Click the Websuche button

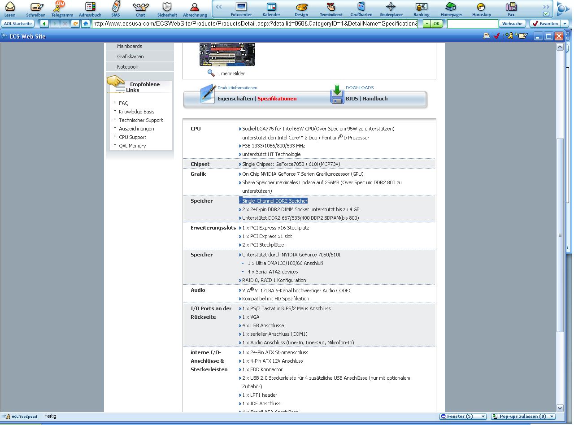(x=512, y=24)
